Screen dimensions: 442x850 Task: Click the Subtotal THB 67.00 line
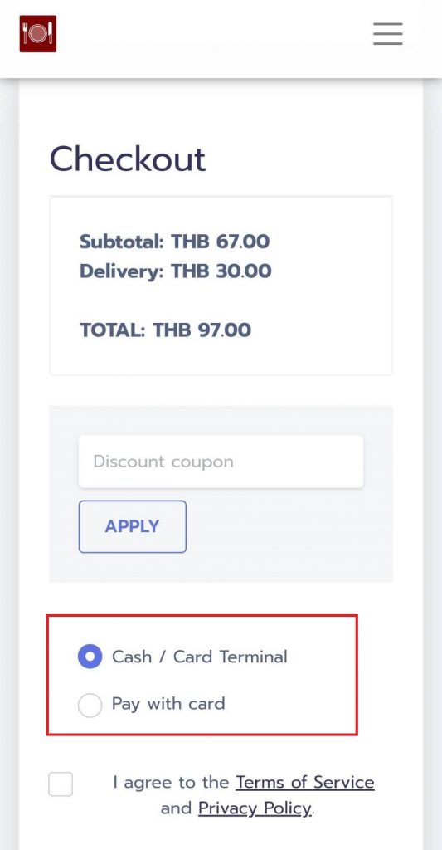coord(174,242)
